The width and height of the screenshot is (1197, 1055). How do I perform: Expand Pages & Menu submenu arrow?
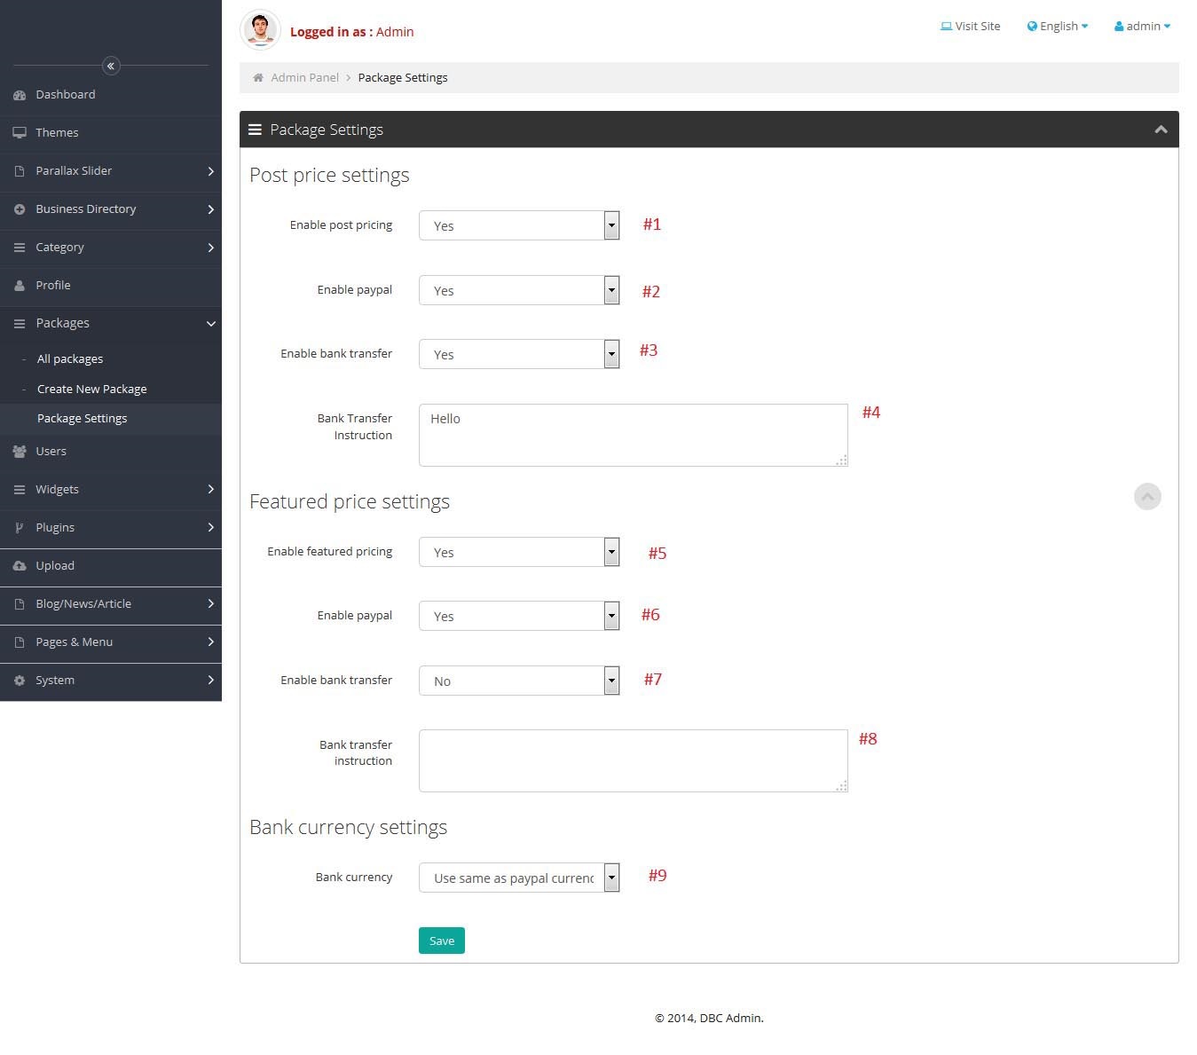tap(210, 642)
